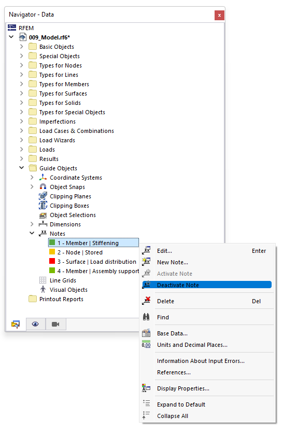The width and height of the screenshot is (283, 432).
Task: Select note 3 - Surface | Load distribution
Action: pos(96,262)
